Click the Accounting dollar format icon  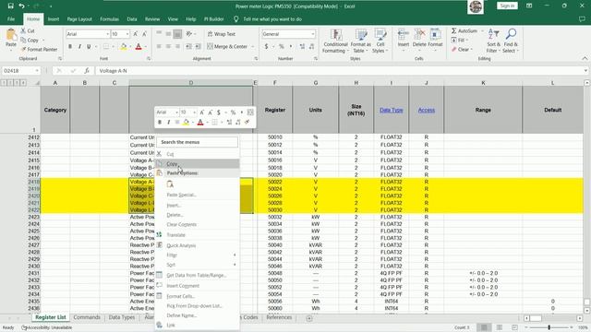(266, 47)
